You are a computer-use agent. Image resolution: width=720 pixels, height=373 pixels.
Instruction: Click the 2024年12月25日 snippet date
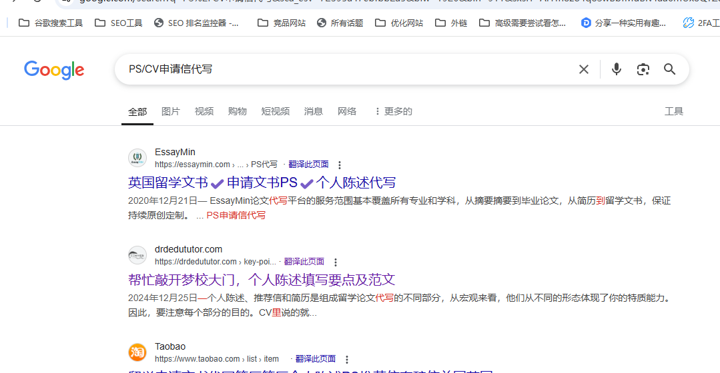click(163, 298)
